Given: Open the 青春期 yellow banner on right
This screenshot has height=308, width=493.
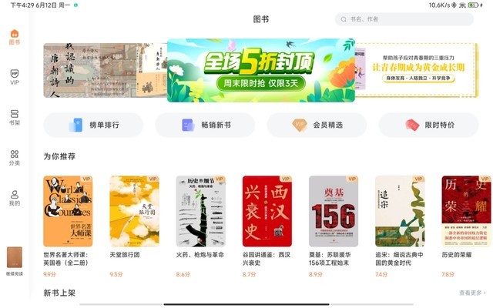Looking at the screenshot, I should (417, 70).
